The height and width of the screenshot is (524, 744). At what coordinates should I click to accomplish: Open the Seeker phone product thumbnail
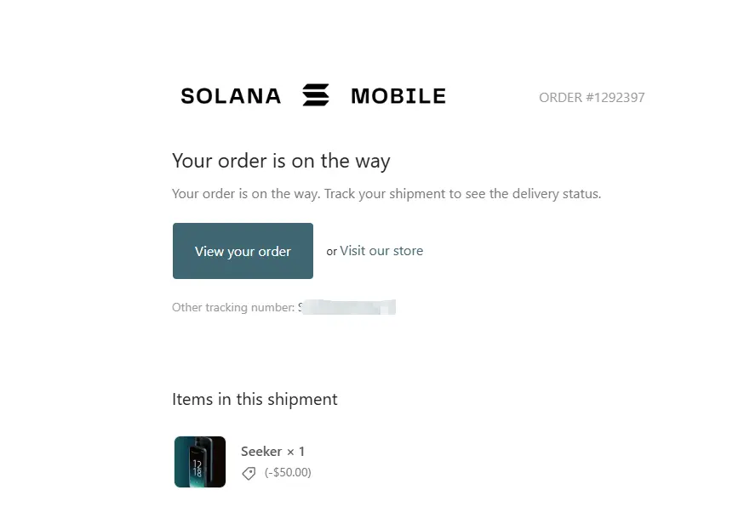coord(200,461)
